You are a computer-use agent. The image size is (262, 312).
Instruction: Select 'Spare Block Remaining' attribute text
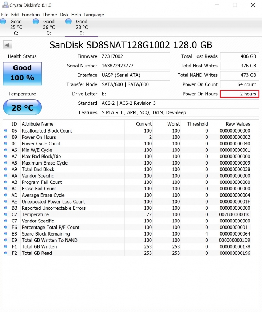(x=46, y=234)
